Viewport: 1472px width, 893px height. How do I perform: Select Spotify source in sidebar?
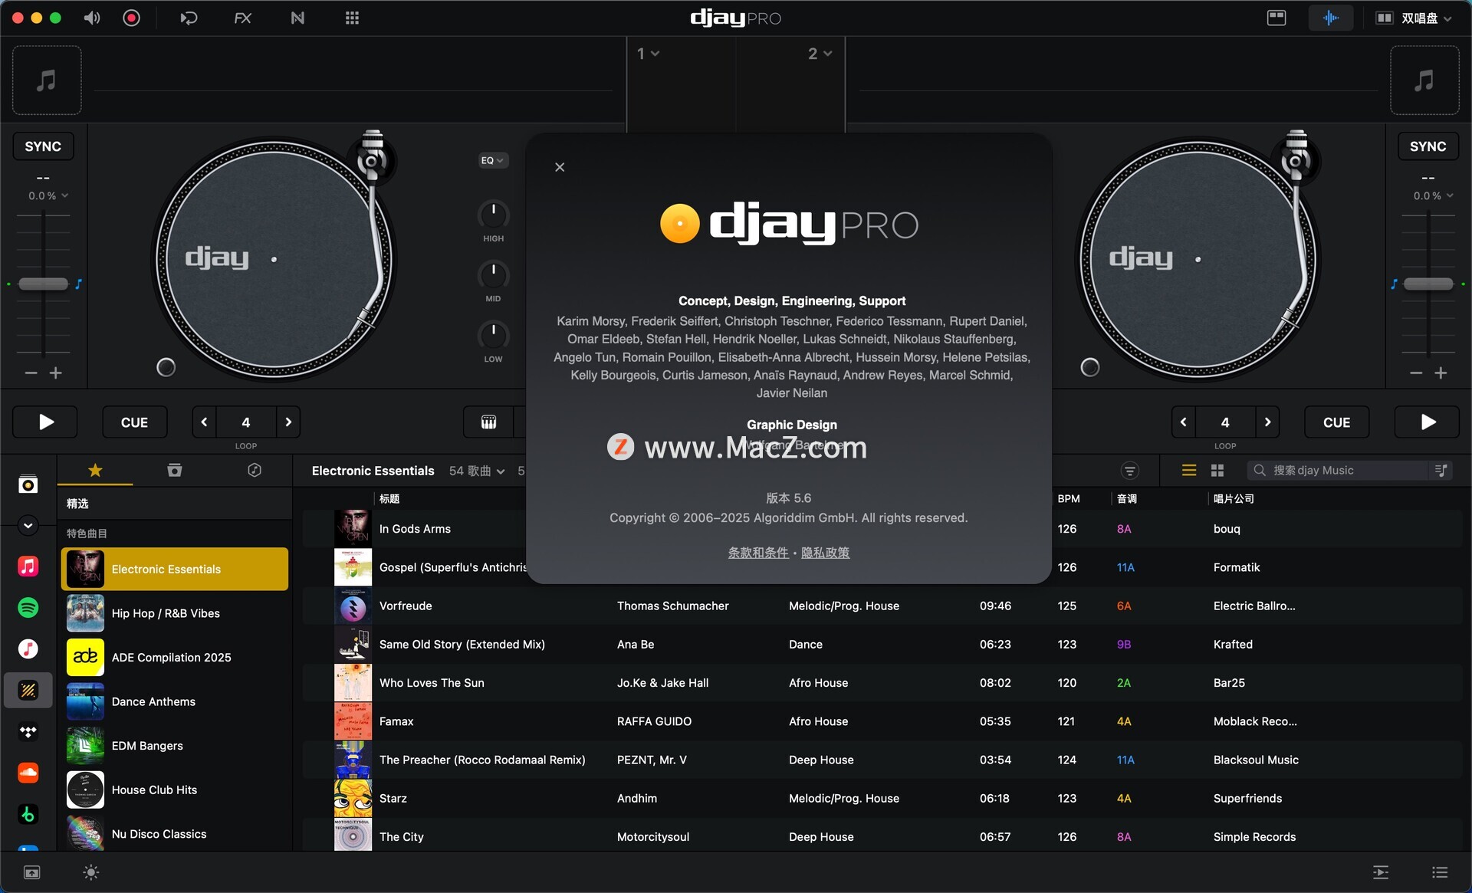(28, 608)
